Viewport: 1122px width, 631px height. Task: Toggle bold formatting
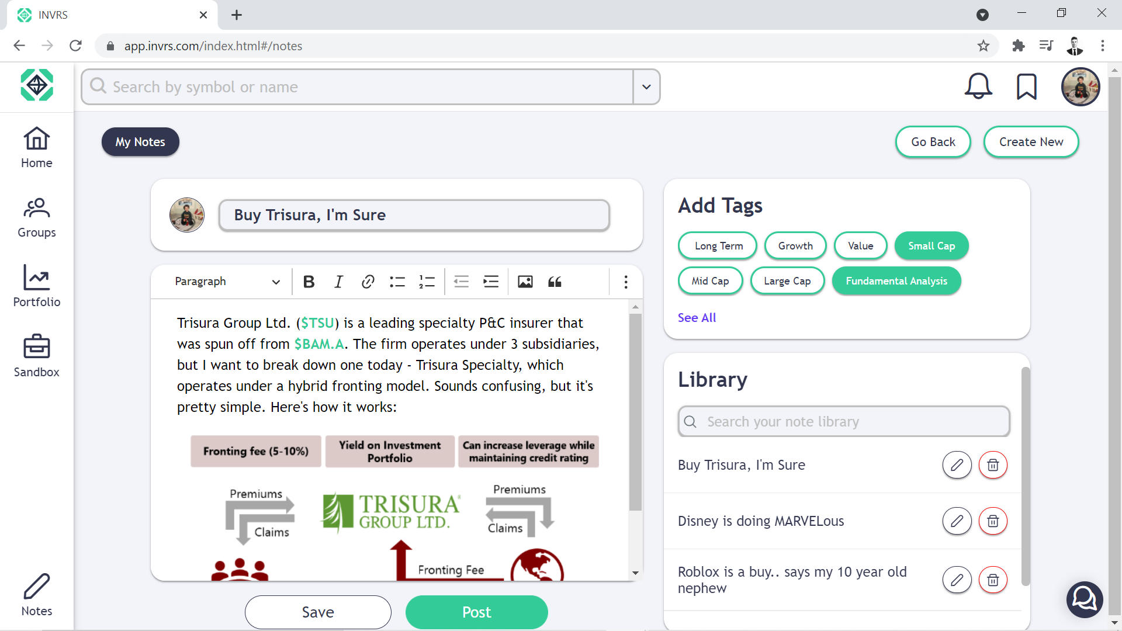click(x=309, y=282)
